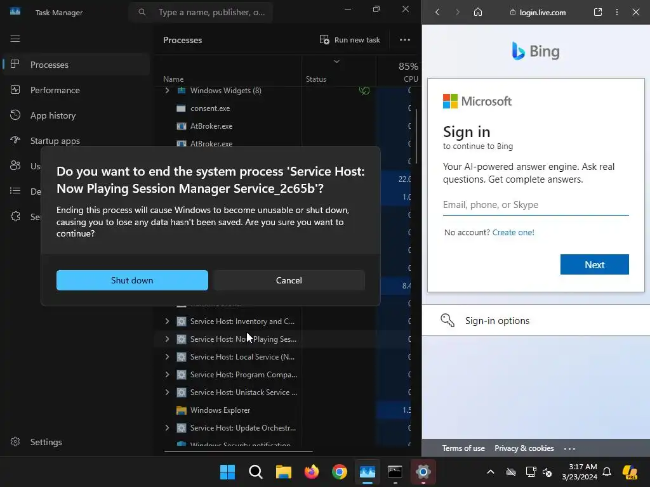
Task: Click the Next button on Microsoft sign-in
Action: (x=594, y=264)
